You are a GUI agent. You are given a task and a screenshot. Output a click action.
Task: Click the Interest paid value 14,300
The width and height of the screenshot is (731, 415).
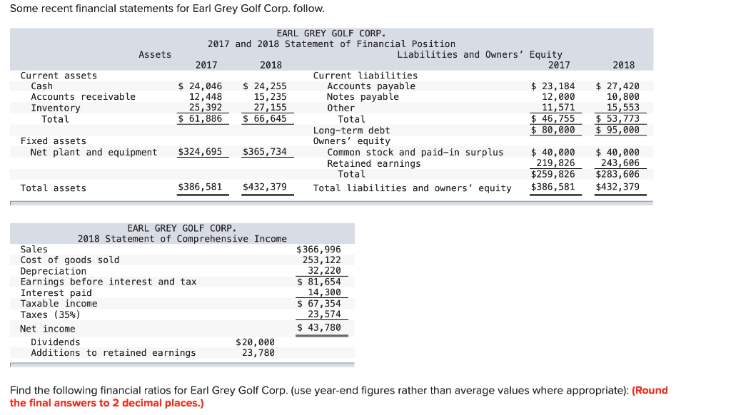325,292
